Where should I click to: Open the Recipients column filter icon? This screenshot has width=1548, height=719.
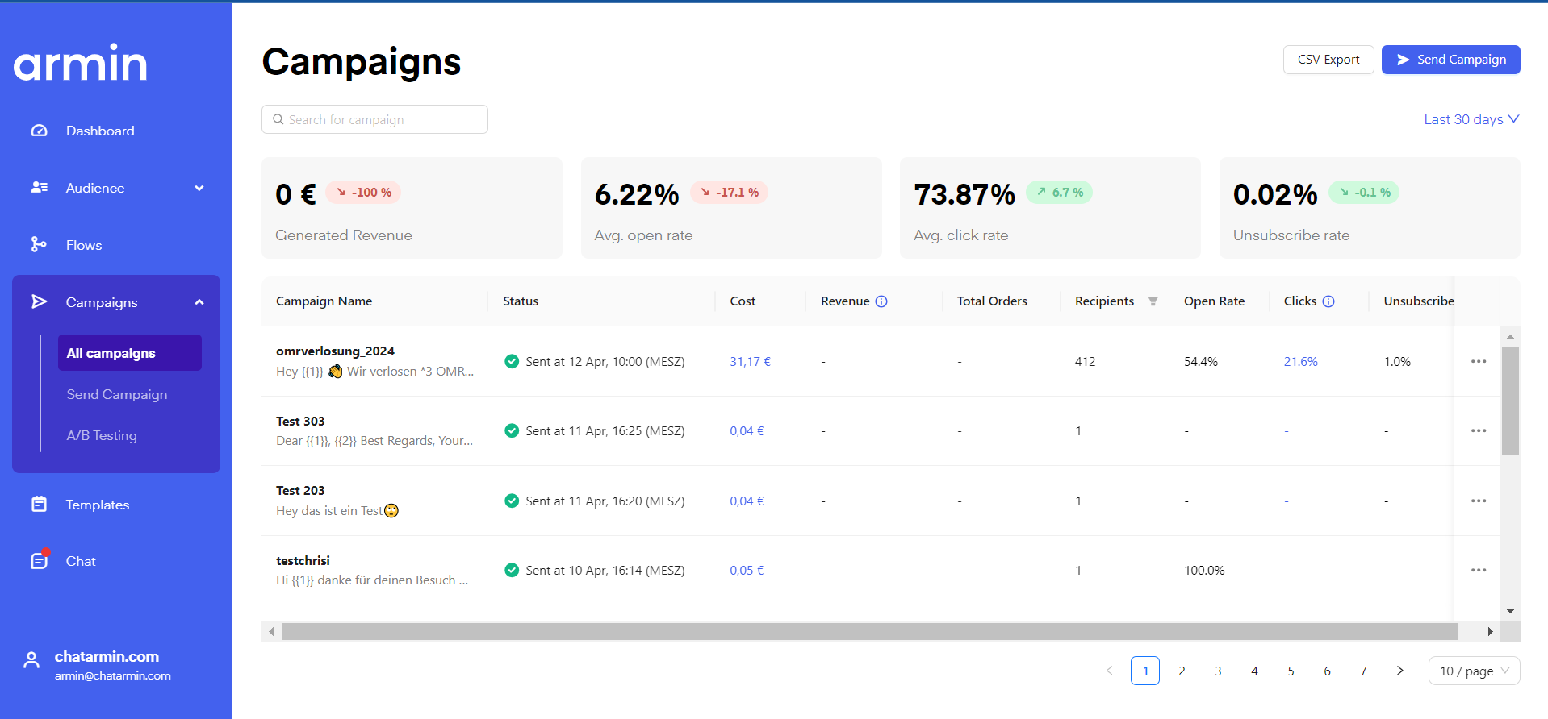tap(1153, 301)
